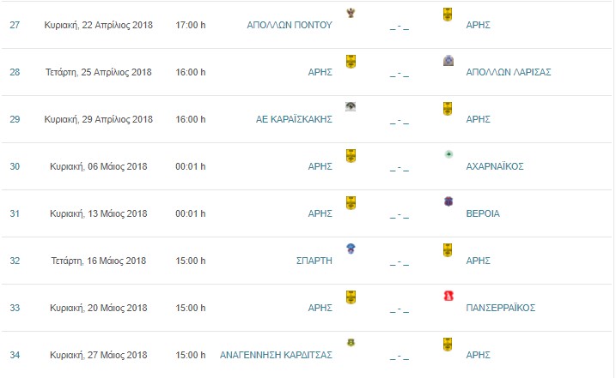
Task: Click matchday number 27
Action: point(15,25)
